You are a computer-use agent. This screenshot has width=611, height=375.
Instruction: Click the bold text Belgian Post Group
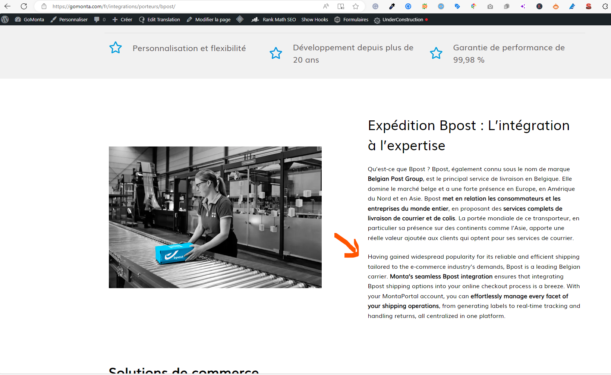[x=395, y=179]
